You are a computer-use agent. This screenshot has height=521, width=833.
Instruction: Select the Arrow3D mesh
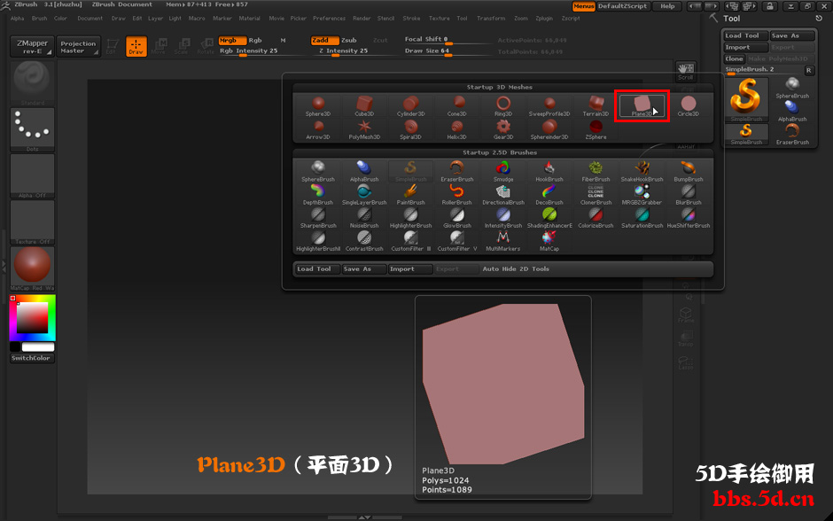pos(317,129)
